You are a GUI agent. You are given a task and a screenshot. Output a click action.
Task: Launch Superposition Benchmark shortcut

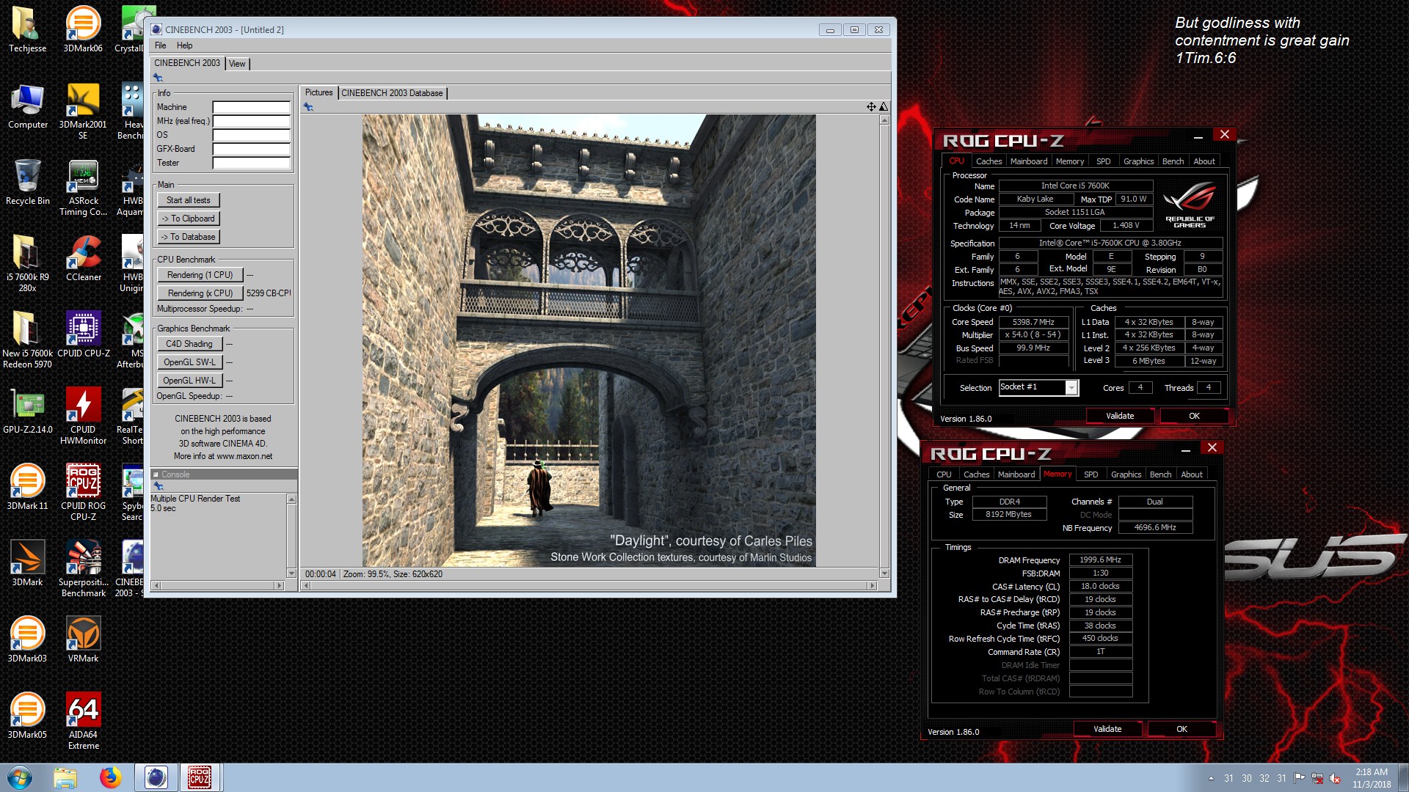[x=83, y=569]
